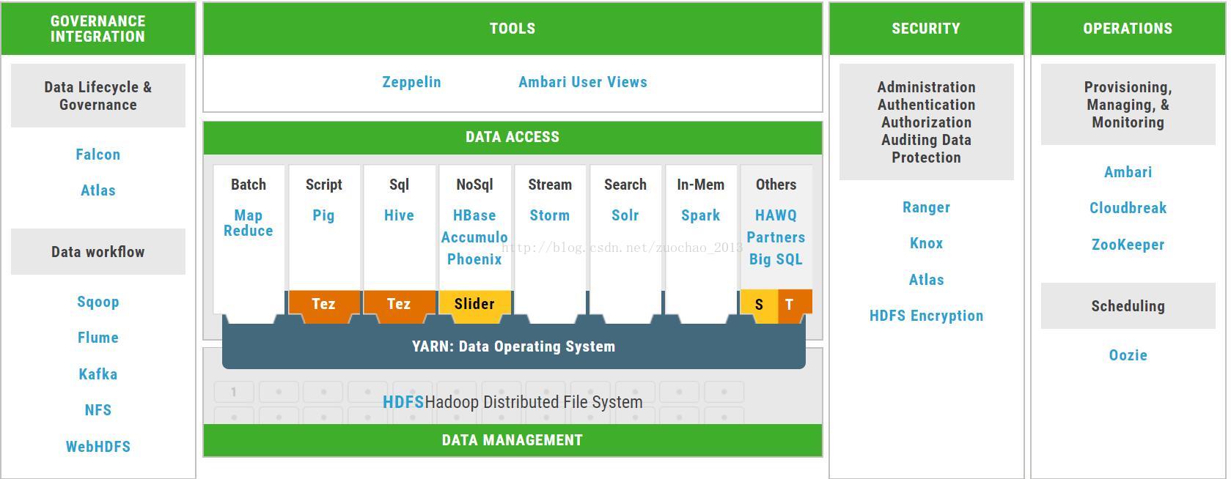Click the yellow Slider block
The image size is (1231, 479).
click(474, 304)
